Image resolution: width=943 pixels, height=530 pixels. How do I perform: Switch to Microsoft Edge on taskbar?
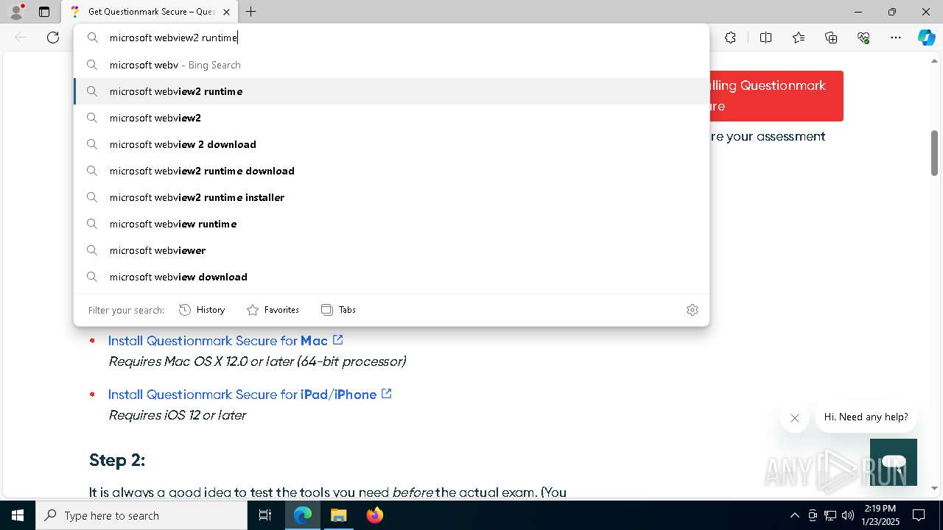(x=303, y=515)
